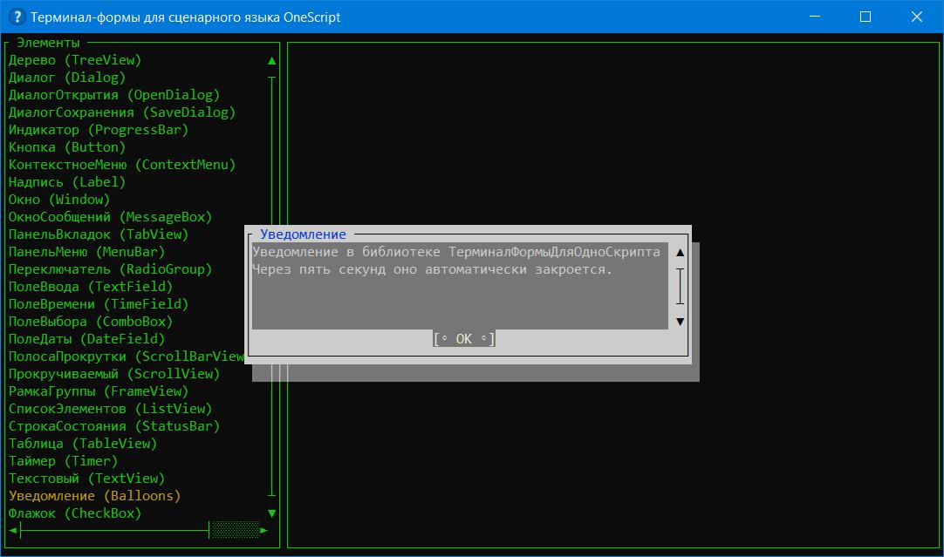Choose Индикатор (ProgressBar) from the list

pos(98,130)
